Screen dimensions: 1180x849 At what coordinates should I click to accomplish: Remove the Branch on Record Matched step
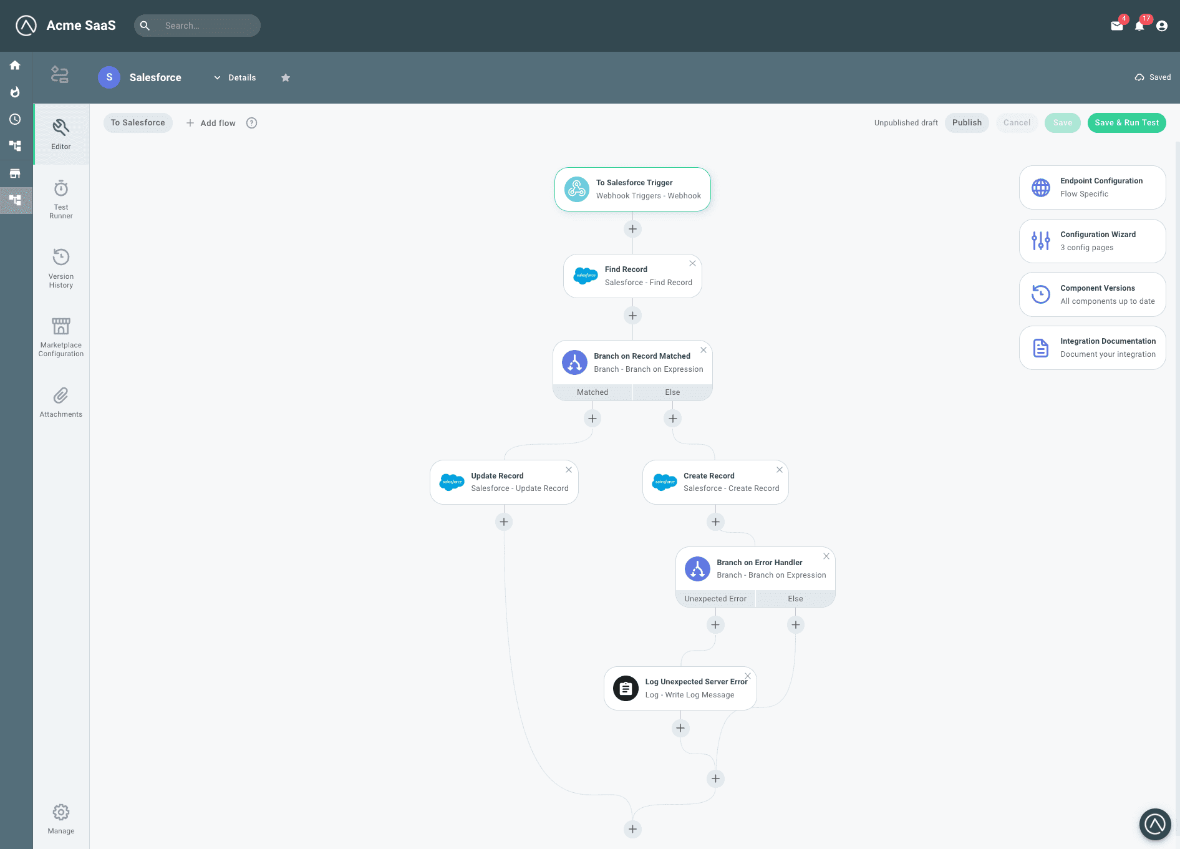pos(704,350)
